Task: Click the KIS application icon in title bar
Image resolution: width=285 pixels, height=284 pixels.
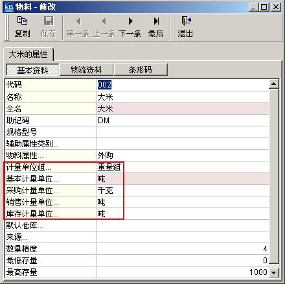Action: (9, 7)
